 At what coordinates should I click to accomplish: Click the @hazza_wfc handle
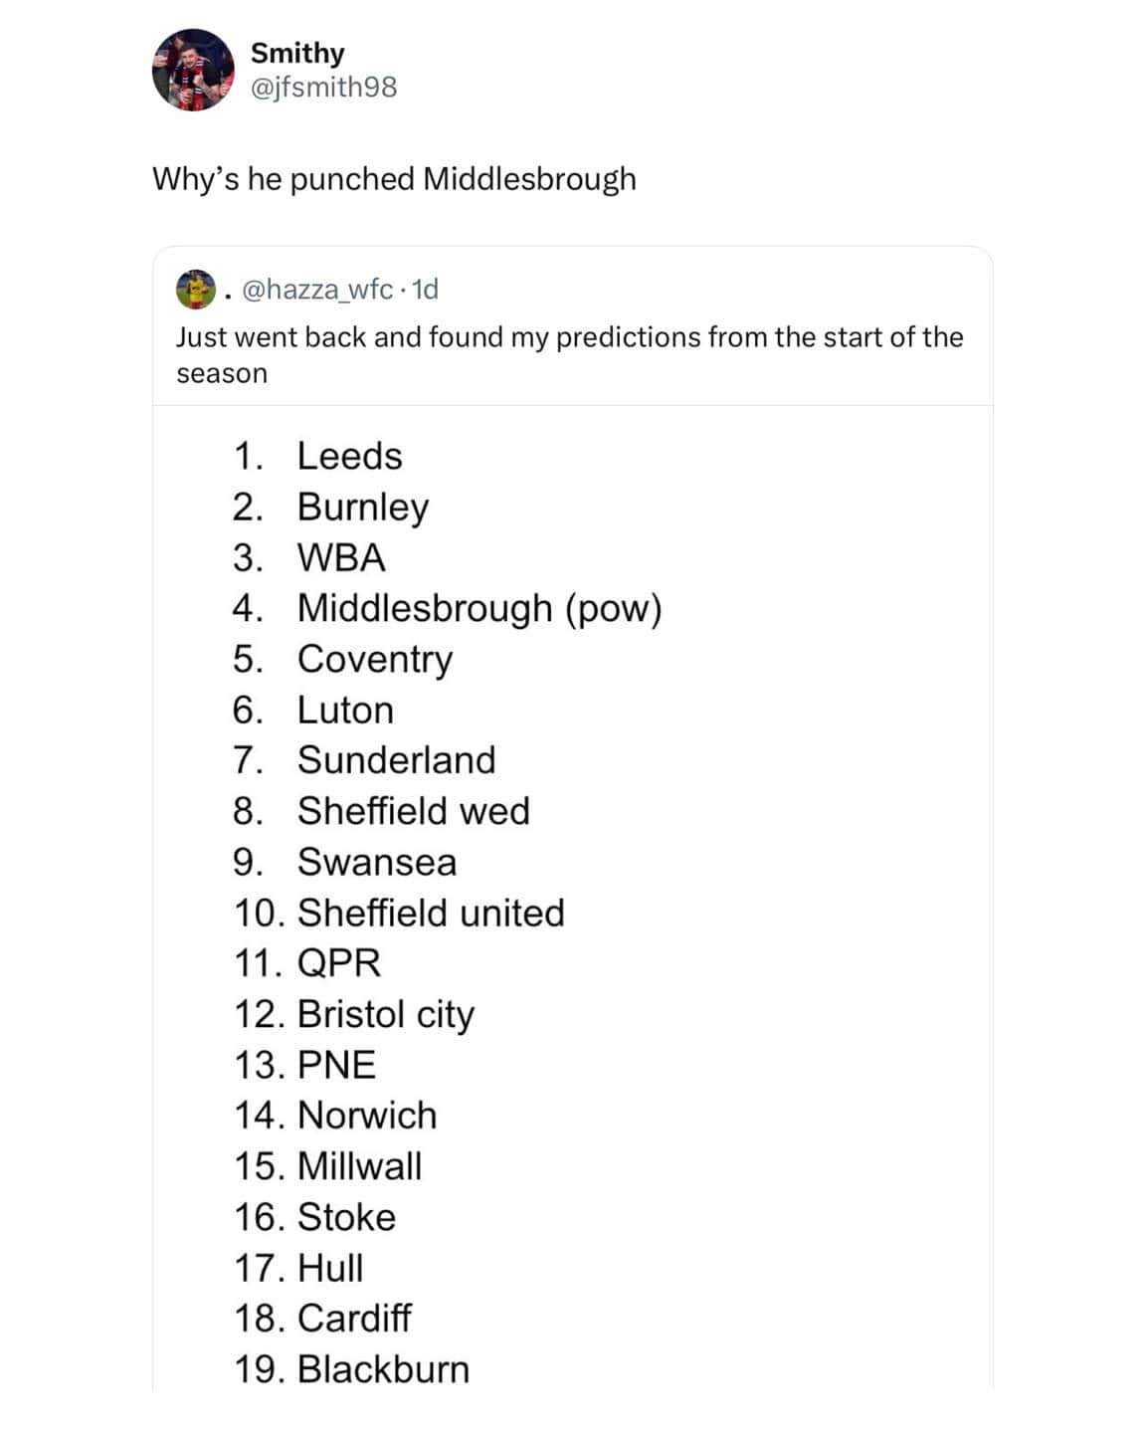[x=317, y=290]
